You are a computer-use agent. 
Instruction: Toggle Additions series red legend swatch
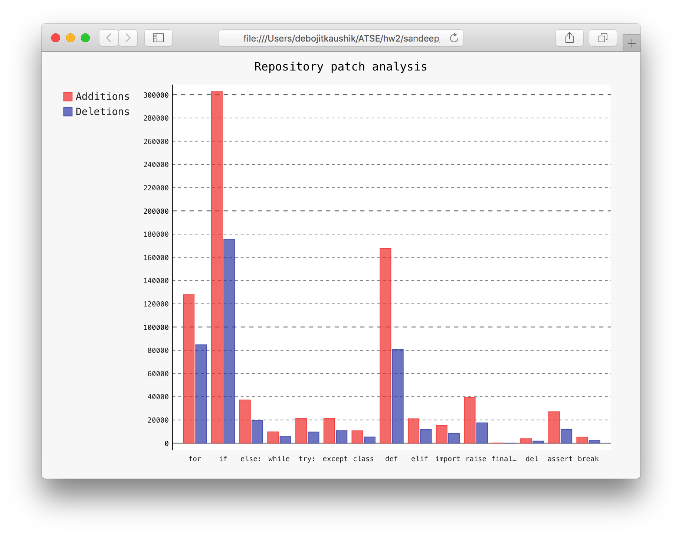pyautogui.click(x=68, y=96)
